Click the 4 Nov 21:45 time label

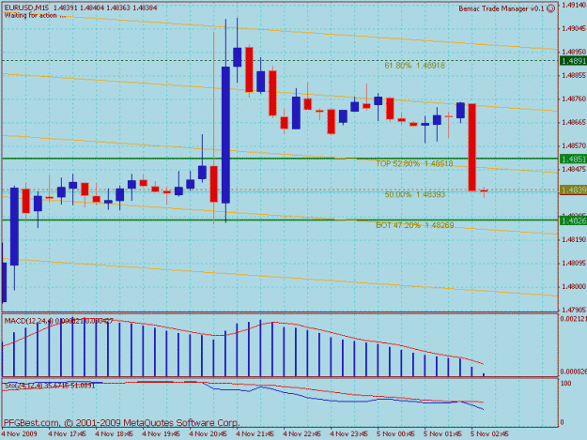pos(255,434)
